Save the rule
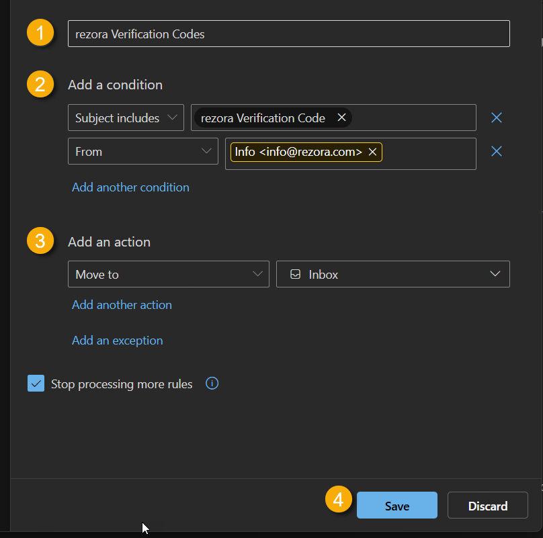 pos(397,505)
